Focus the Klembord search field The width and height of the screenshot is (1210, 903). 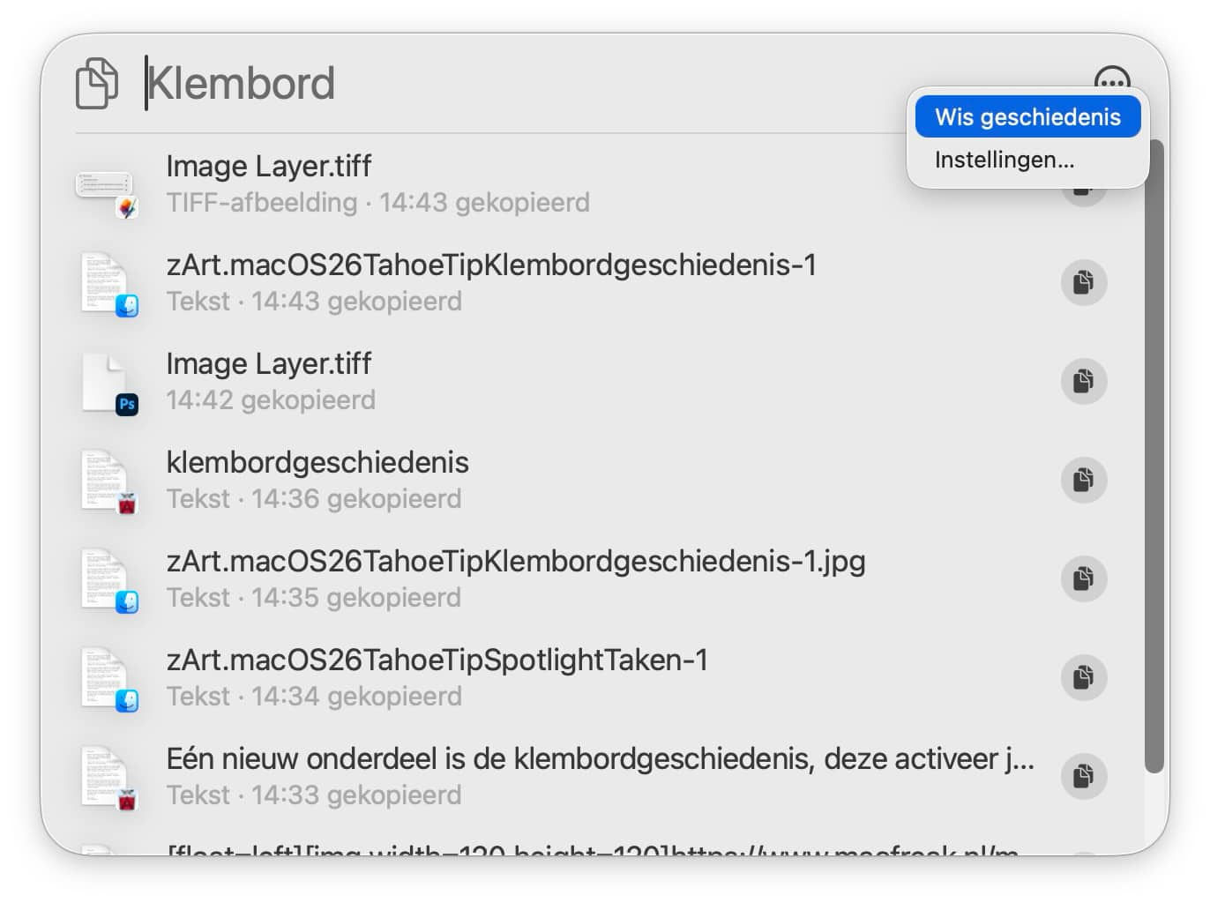pos(529,84)
